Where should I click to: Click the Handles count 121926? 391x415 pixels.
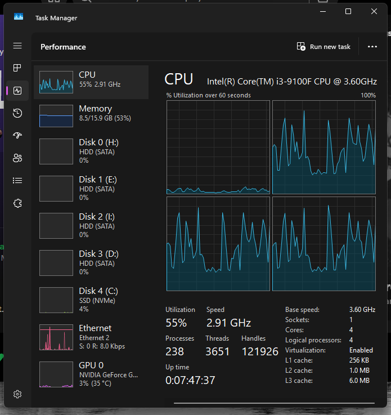(260, 351)
